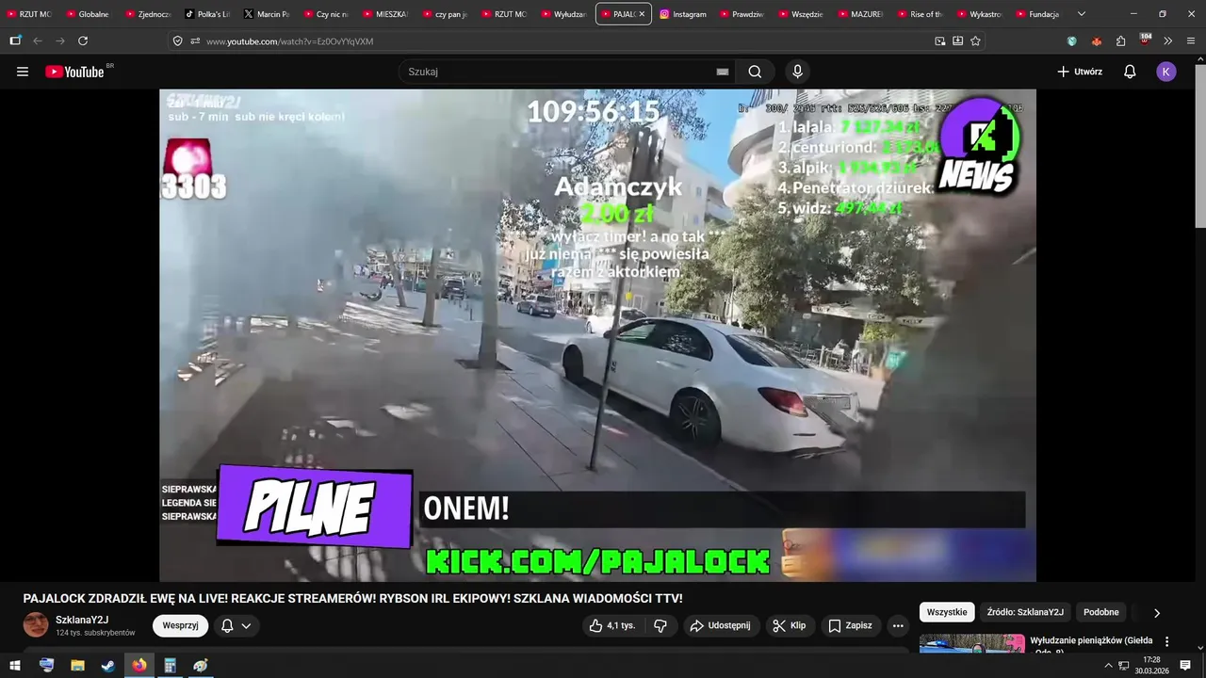Image resolution: width=1206 pixels, height=678 pixels.
Task: Open the browser extensions puzzle icon
Action: [1120, 41]
